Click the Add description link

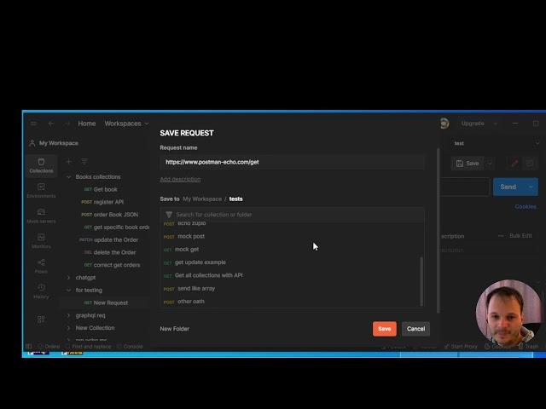(180, 179)
